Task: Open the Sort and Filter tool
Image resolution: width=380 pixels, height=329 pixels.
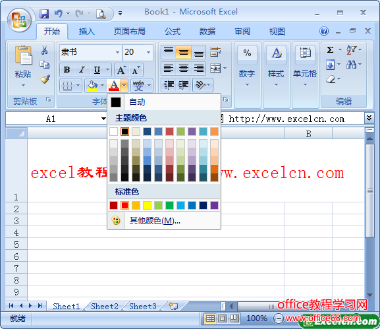Action: (351, 50)
